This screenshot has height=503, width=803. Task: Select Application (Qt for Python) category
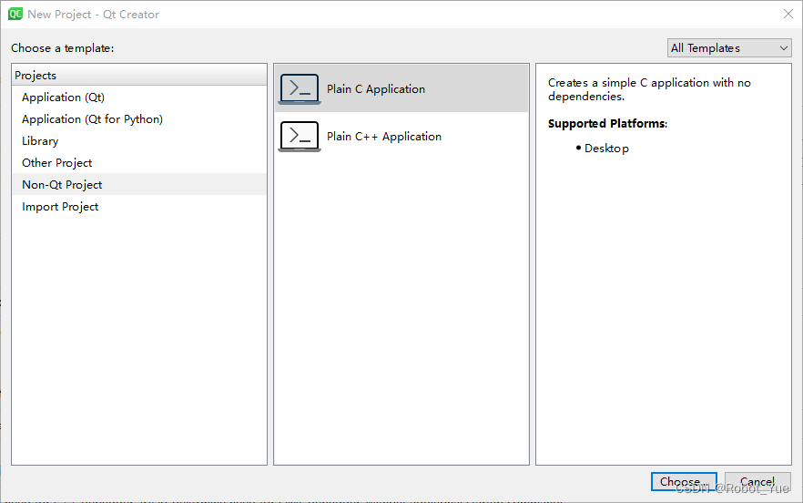pyautogui.click(x=138, y=119)
